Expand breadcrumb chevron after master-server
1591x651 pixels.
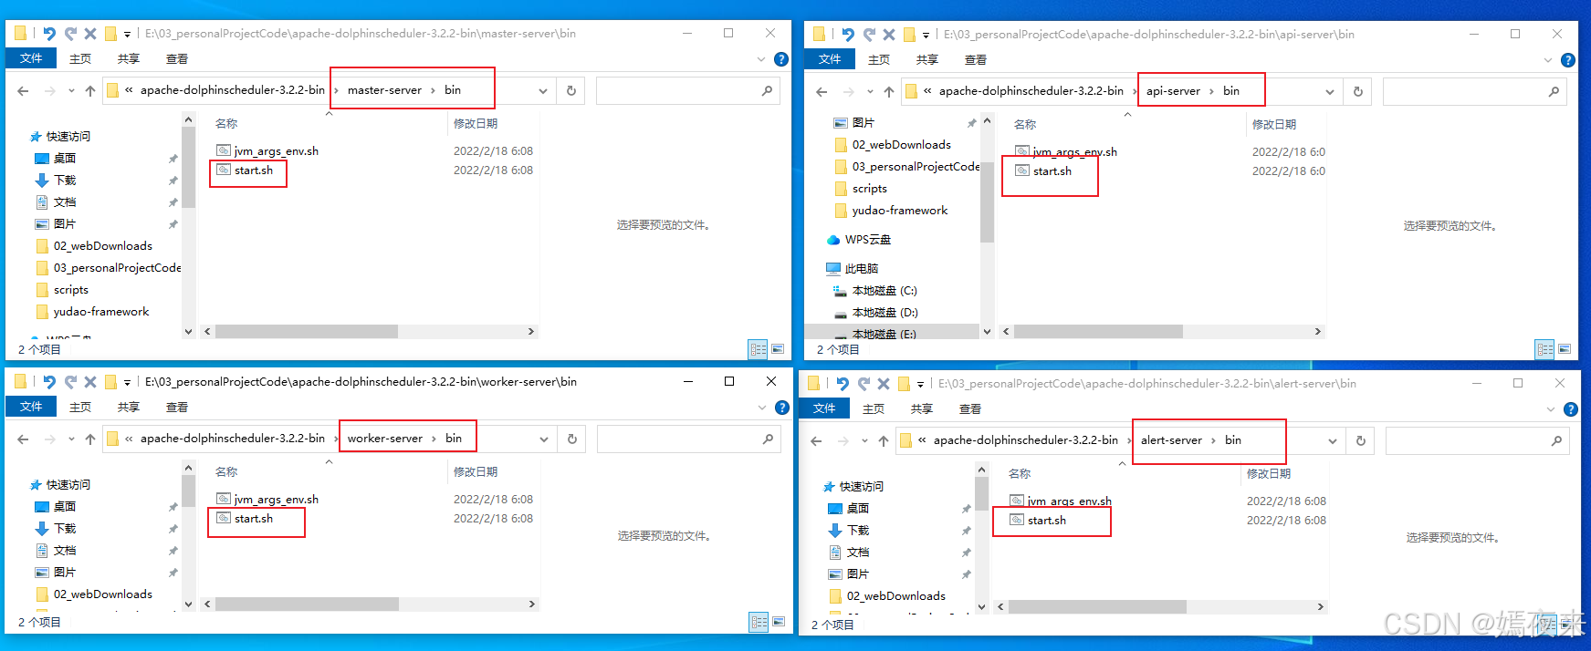click(433, 90)
